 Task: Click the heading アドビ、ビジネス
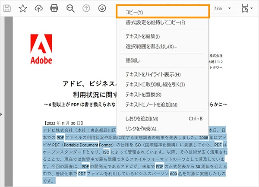coord(89,84)
